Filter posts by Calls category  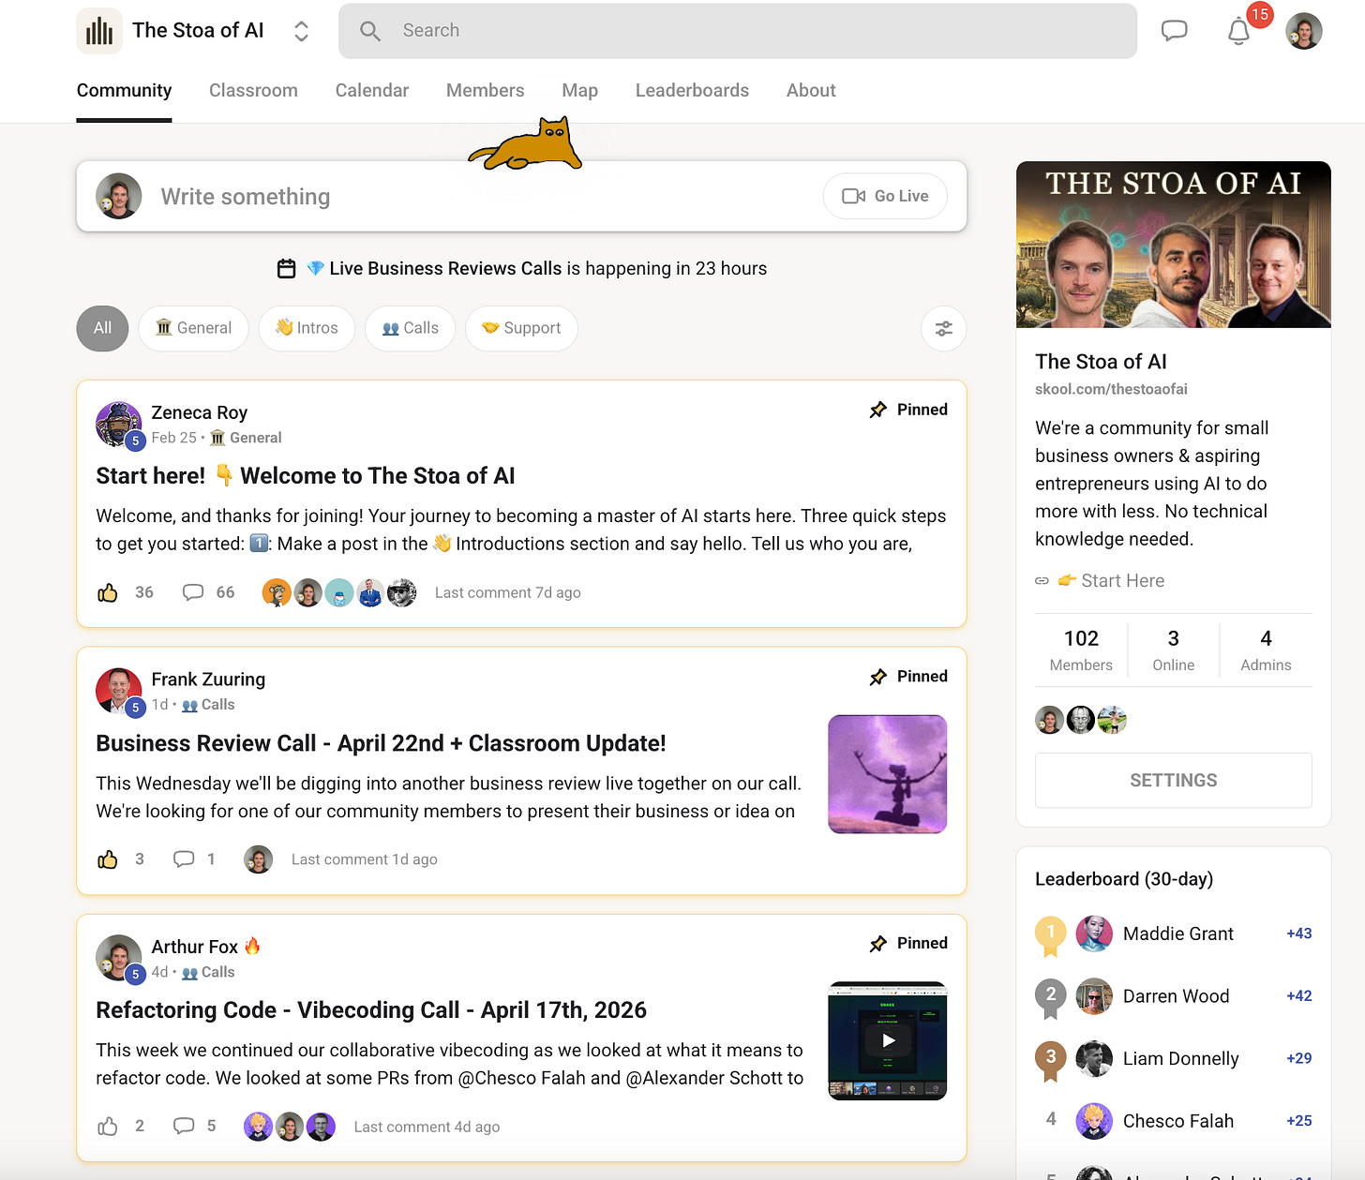tap(410, 328)
